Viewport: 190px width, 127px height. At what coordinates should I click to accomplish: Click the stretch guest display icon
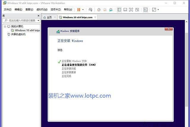(x=154, y=10)
